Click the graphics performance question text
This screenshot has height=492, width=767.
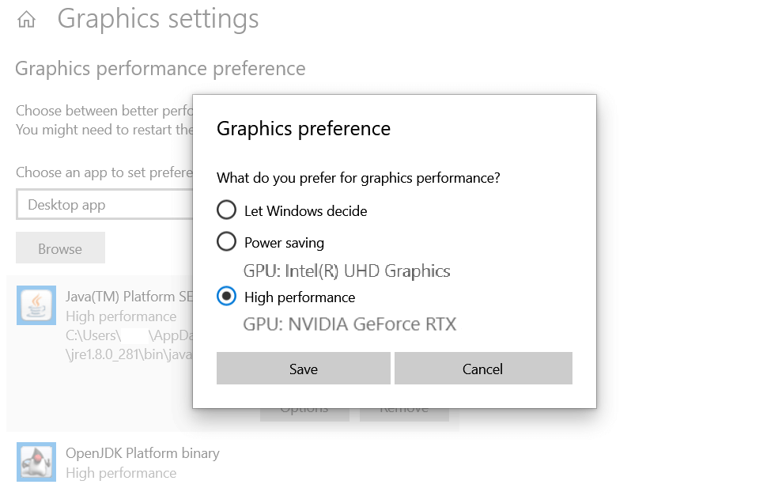click(x=358, y=178)
